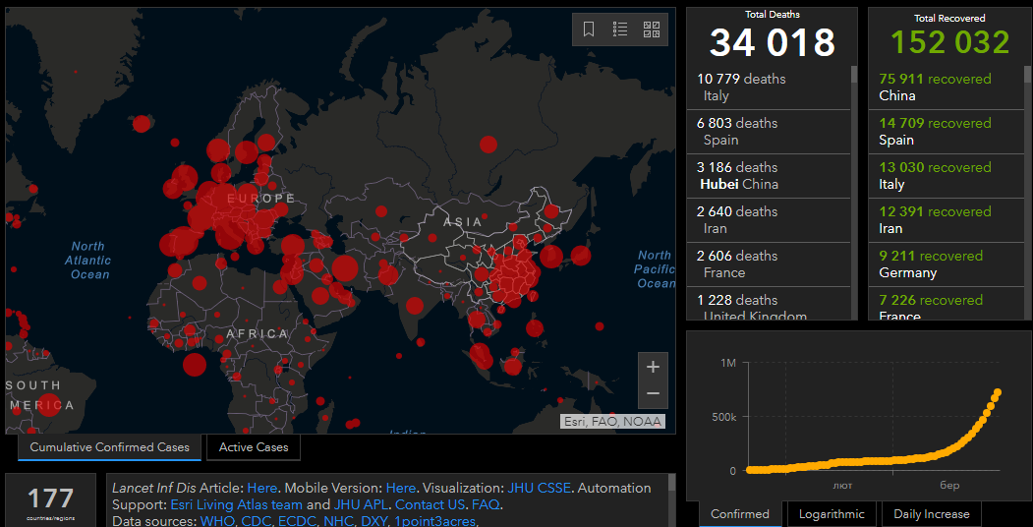Viewport: 1033px width, 527px height.
Task: Select the '13 030 recovered Italy' row
Action: 947,175
